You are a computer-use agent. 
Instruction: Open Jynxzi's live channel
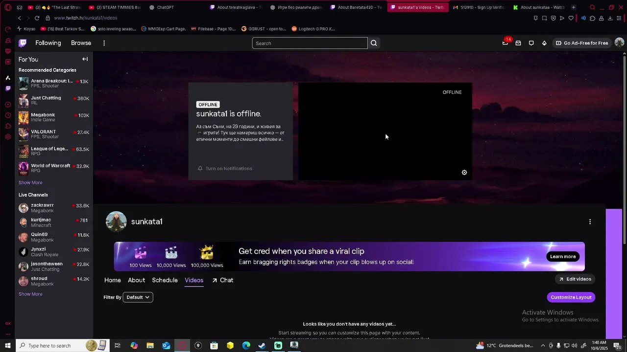click(x=54, y=252)
